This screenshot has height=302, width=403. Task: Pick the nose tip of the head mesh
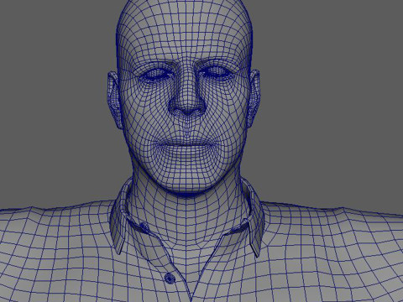tap(188, 108)
